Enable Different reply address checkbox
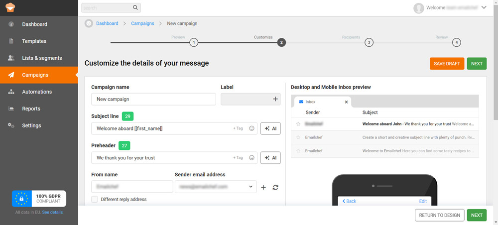 click(95, 199)
